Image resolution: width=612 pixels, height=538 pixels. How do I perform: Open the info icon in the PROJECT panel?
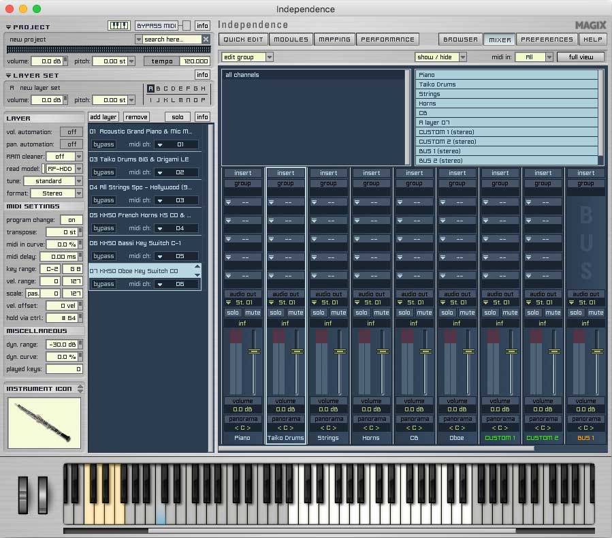[202, 25]
